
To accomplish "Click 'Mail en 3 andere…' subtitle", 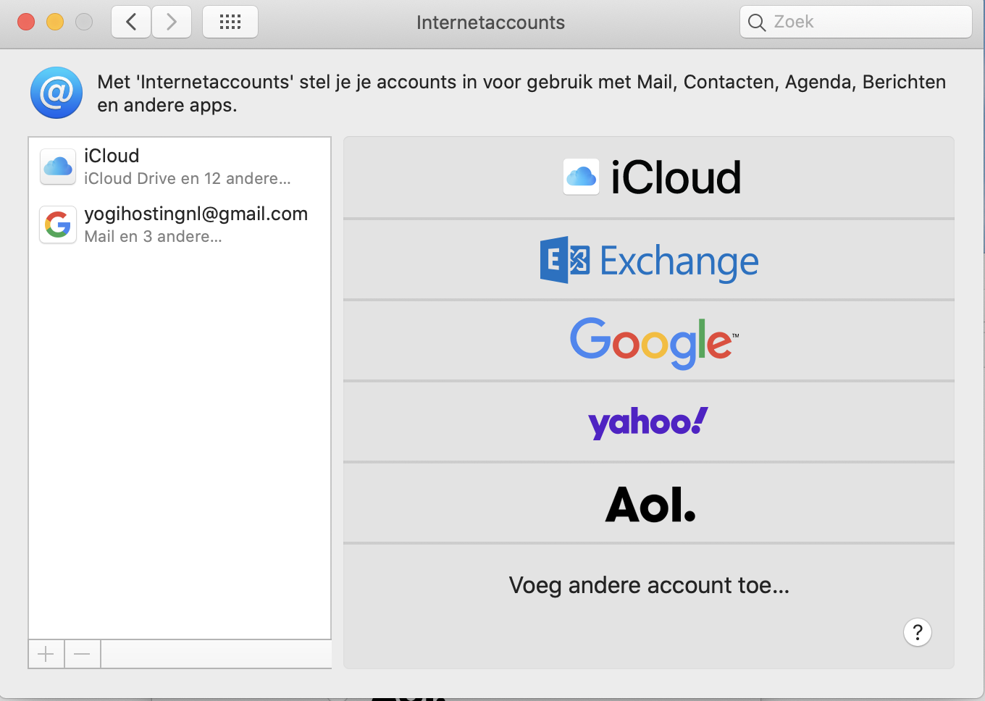I will pyautogui.click(x=153, y=237).
